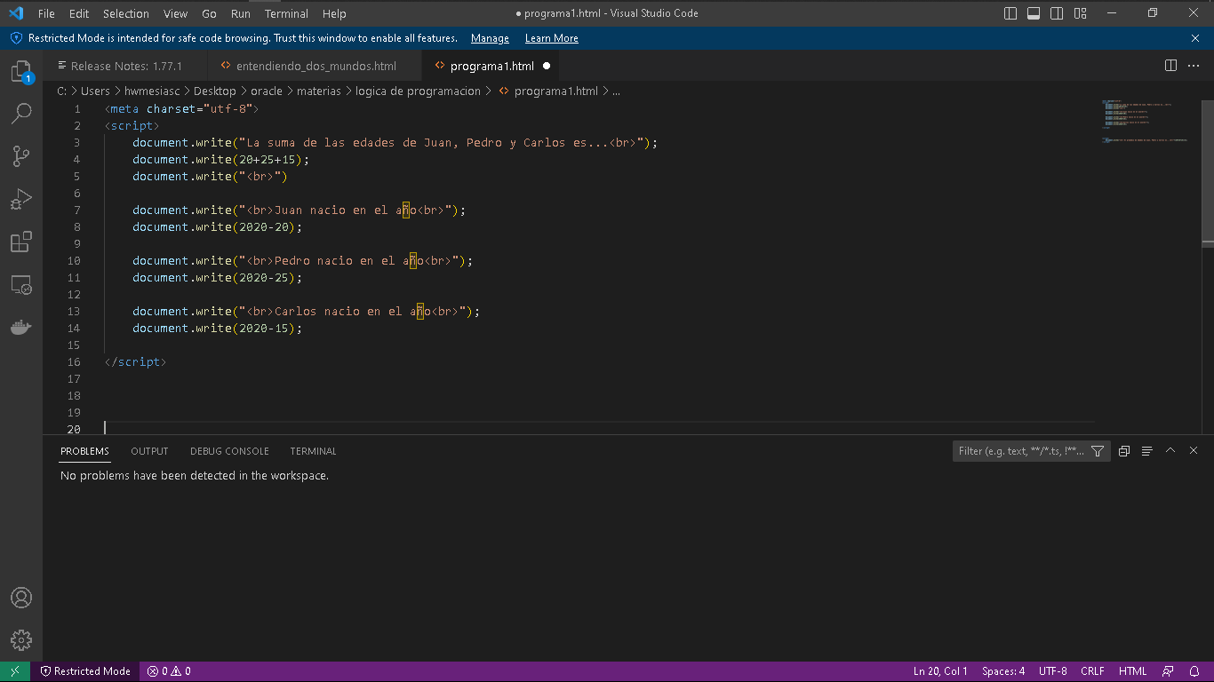Split the editor to the right
Screen dimensions: 1214x682
click(x=1171, y=66)
